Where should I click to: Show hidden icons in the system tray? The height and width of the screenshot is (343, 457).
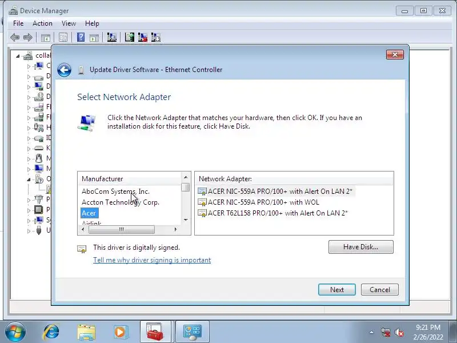point(372,332)
